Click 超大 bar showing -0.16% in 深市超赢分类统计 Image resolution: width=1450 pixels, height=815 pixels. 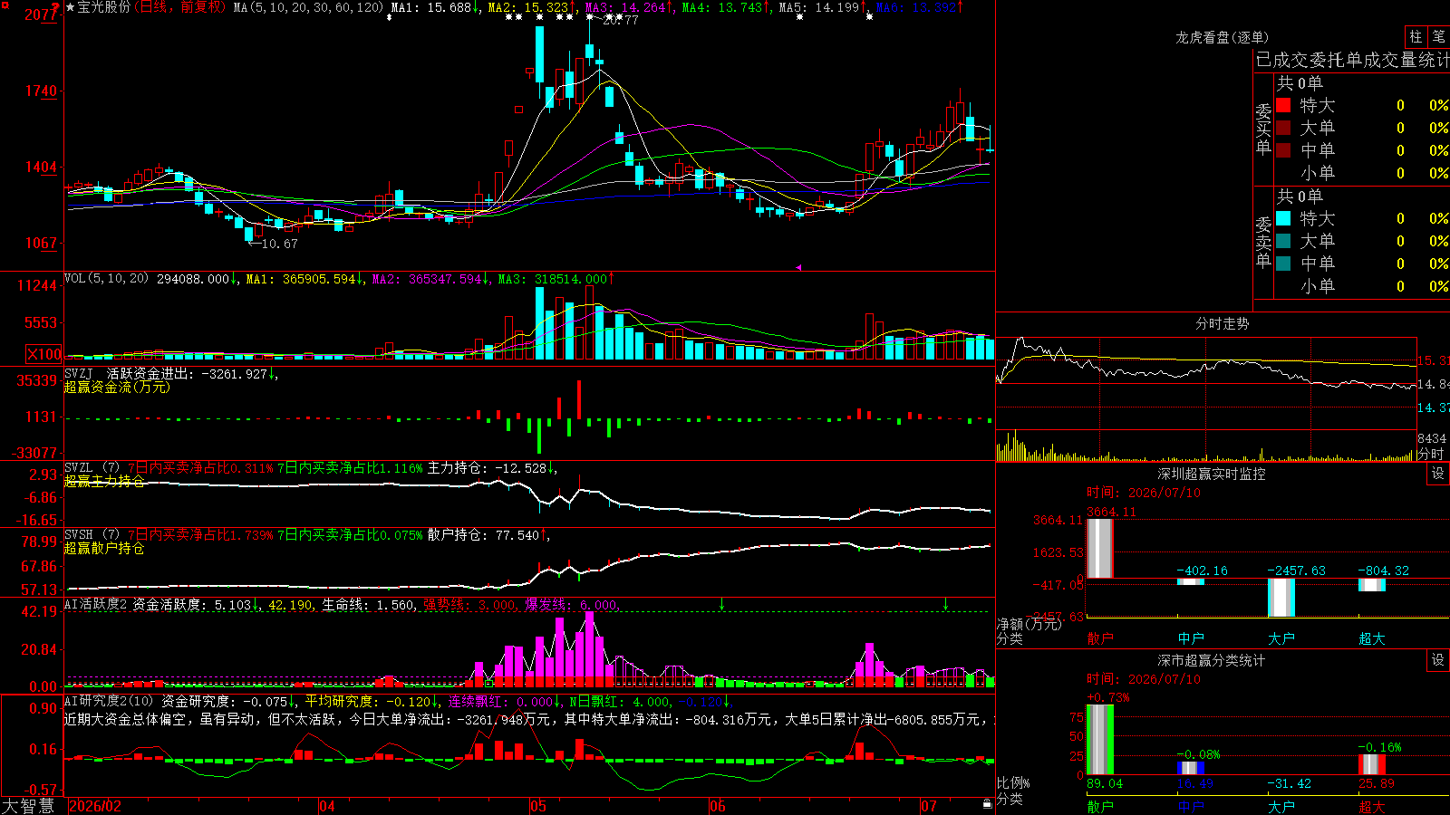point(1372,764)
